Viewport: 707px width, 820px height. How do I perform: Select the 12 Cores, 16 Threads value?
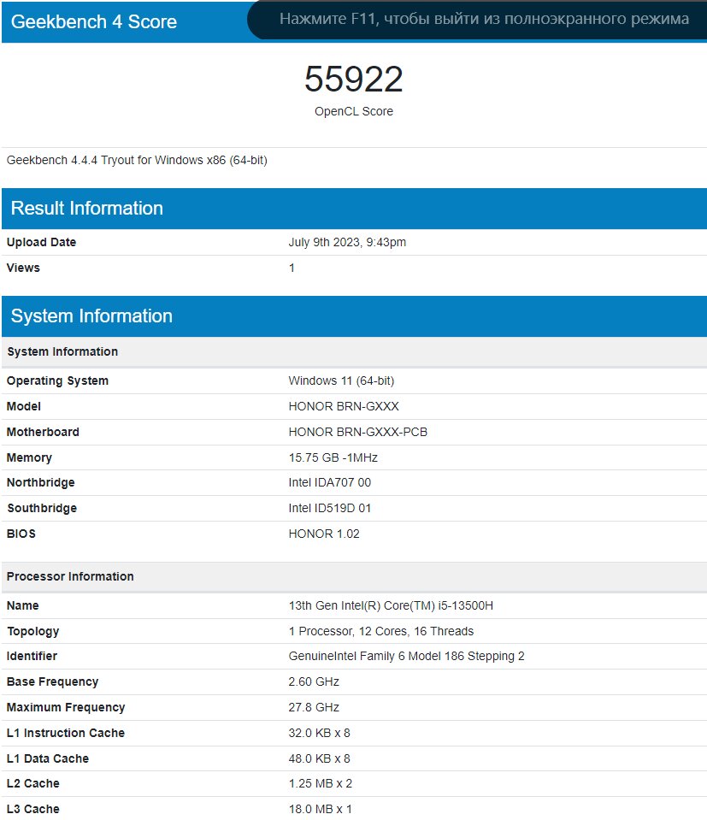[x=381, y=631]
